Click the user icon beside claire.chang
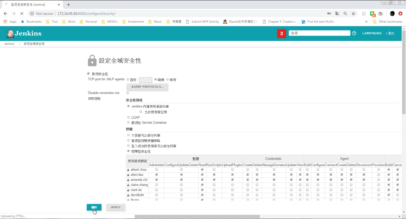Image resolution: width=406 pixels, height=219 pixels. (128, 185)
